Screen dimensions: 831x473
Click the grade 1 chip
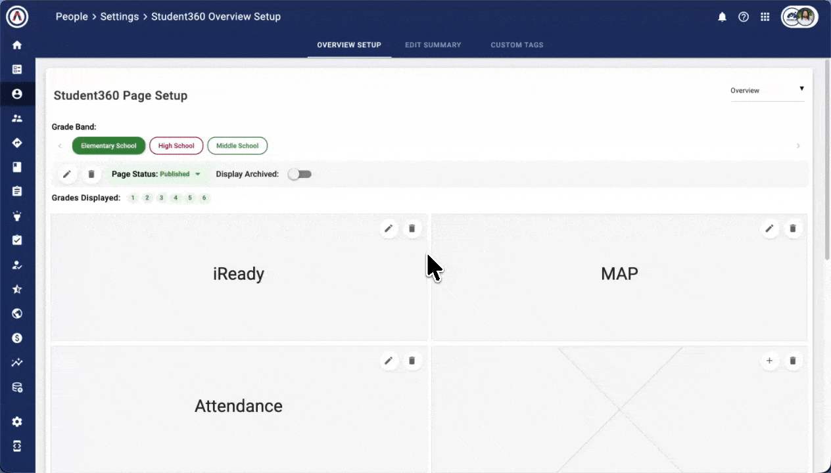[133, 198]
